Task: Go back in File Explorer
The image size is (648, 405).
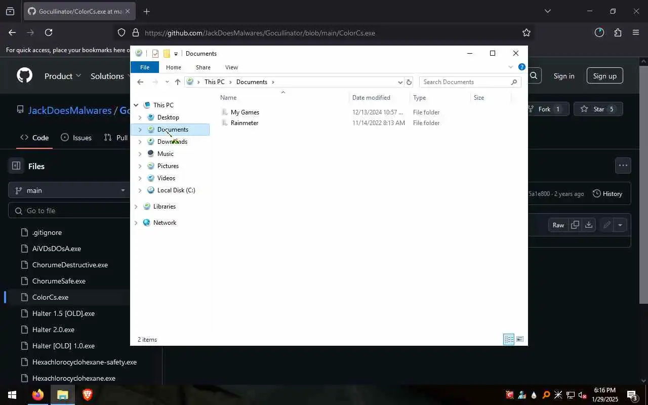Action: tap(140, 82)
